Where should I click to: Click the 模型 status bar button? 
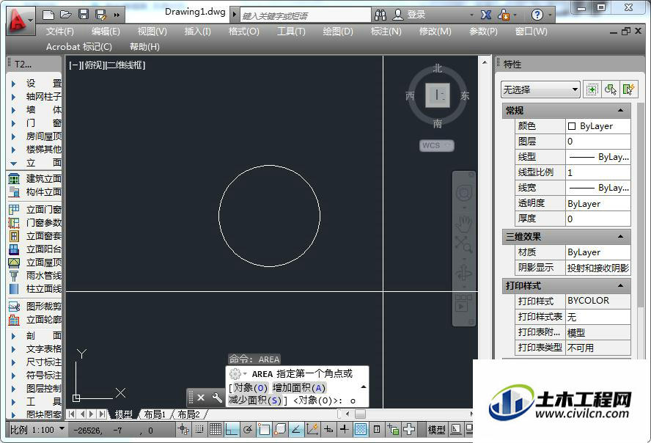coord(437,430)
